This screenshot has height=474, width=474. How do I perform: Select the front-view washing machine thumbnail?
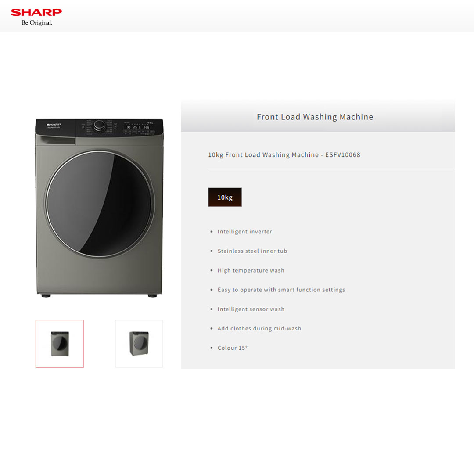60,344
